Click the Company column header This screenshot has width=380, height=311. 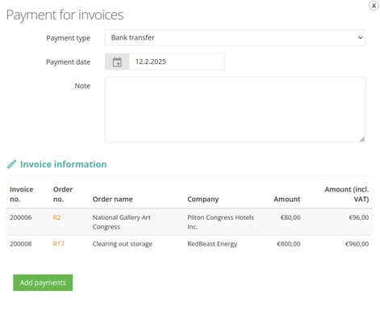pos(203,200)
